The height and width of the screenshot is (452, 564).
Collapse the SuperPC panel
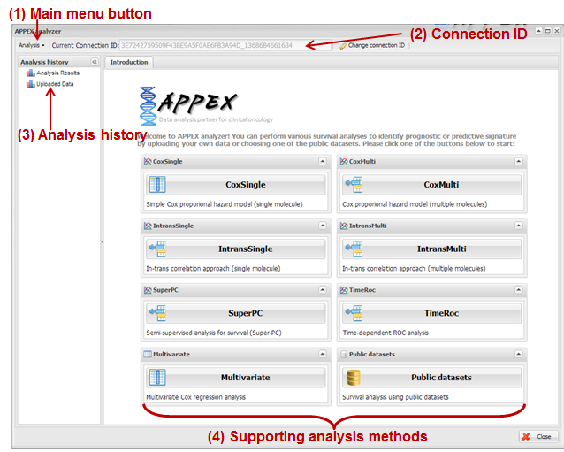click(x=323, y=290)
